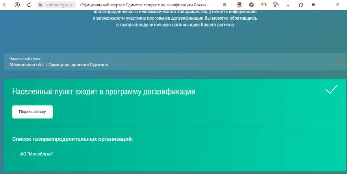Open the extension with the red seal and pencil icon
Viewport: 347px width, 174px height.
coord(239,5)
